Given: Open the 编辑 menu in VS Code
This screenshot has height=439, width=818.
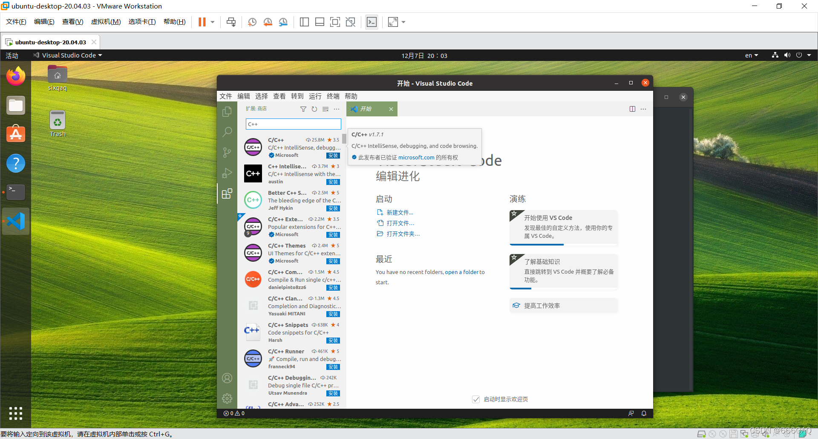Looking at the screenshot, I should point(244,96).
